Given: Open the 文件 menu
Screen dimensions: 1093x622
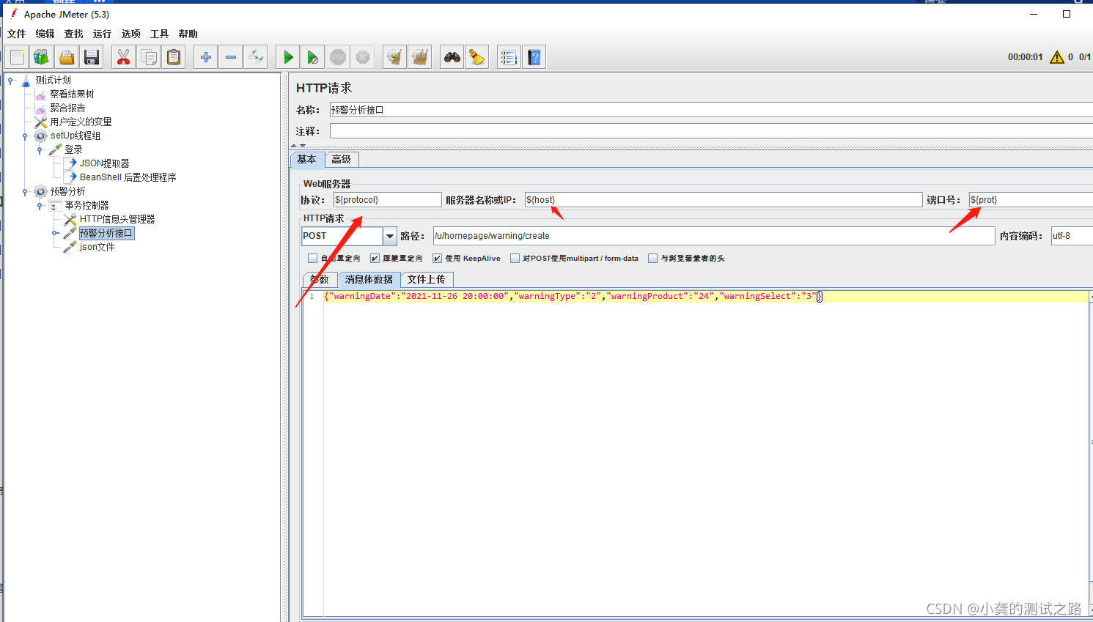Looking at the screenshot, I should point(16,34).
